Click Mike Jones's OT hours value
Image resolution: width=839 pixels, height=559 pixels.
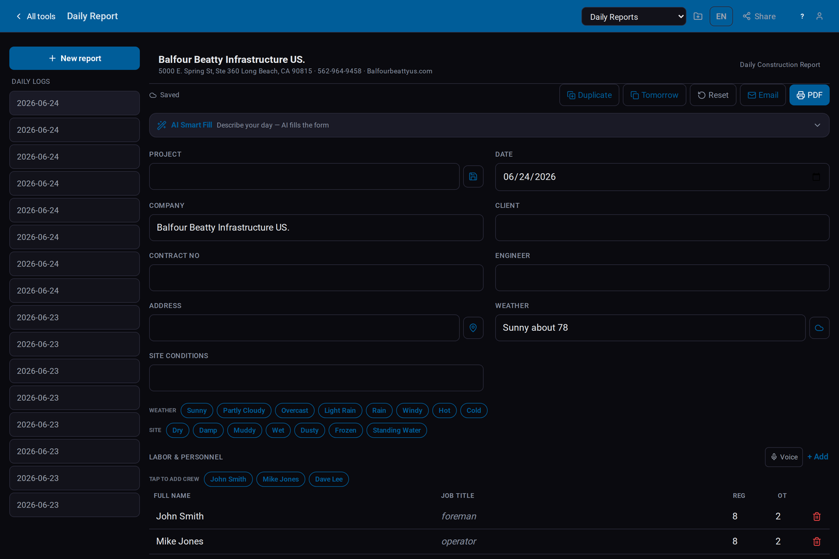[778, 542]
